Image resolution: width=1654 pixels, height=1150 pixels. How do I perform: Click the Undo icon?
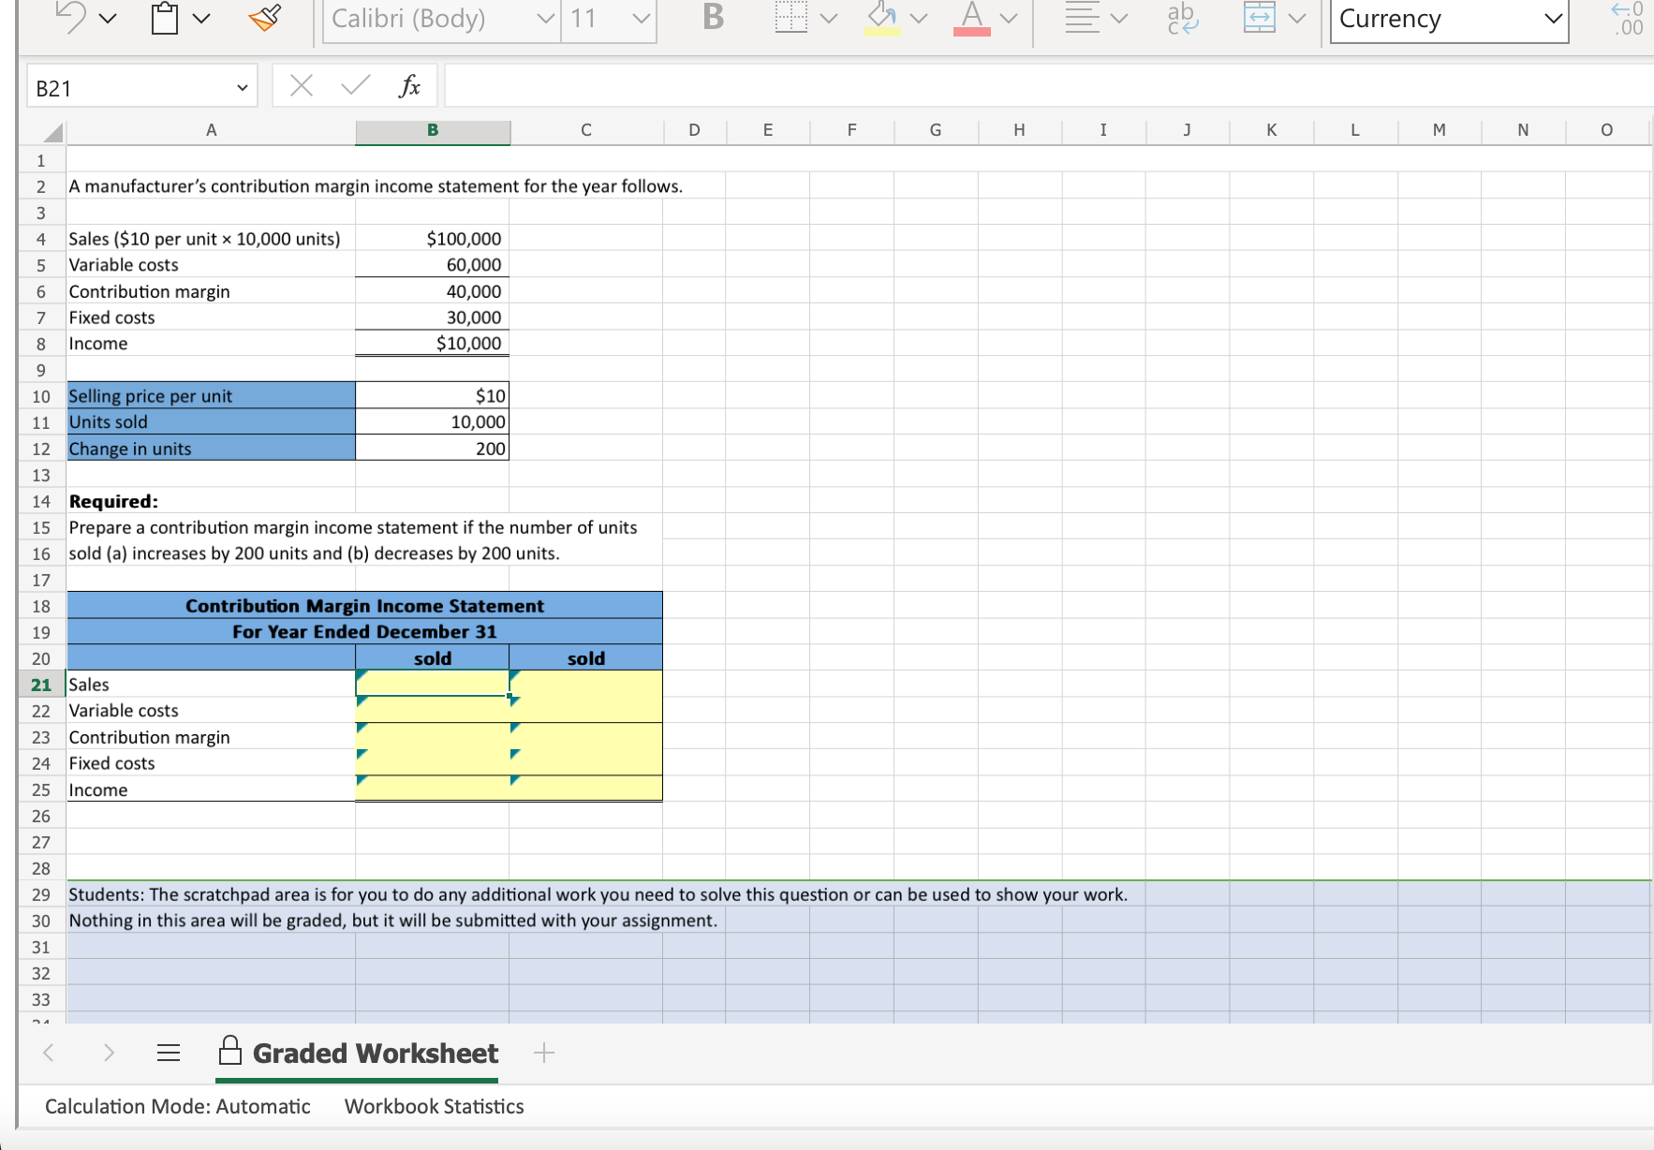click(70, 19)
